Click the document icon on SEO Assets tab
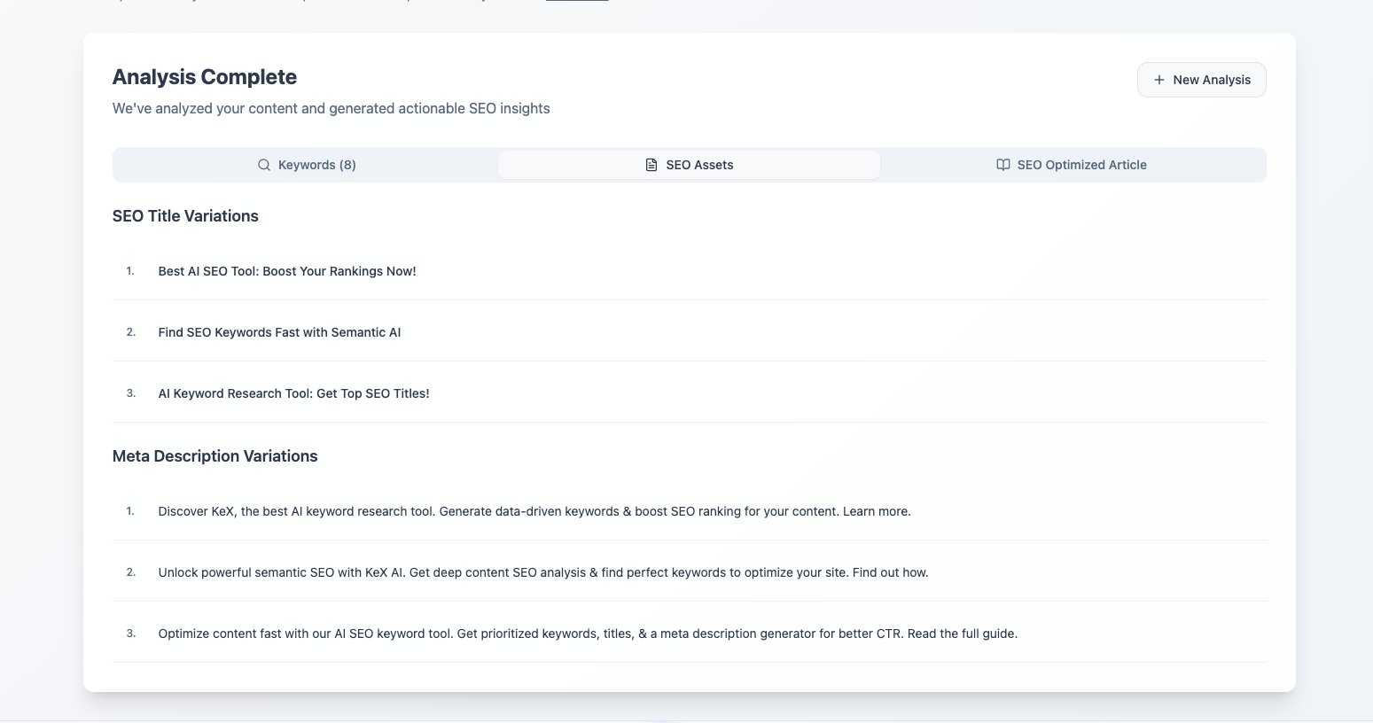 (x=650, y=165)
